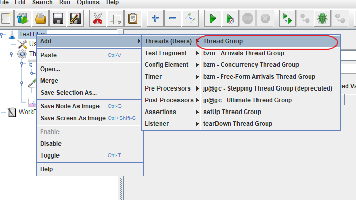The image size is (356, 200).
Task: Click the Collapse All minus icon
Action: point(173,18)
